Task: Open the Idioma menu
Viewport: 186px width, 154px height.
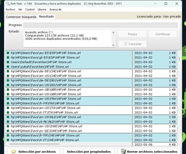Action: [42, 9]
